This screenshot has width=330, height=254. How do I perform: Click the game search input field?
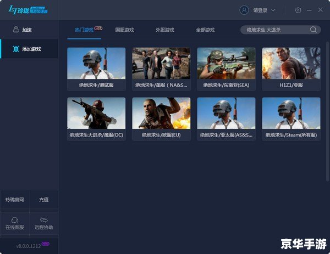[275, 30]
